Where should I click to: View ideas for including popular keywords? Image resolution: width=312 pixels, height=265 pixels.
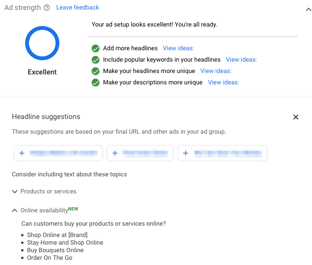241,60
